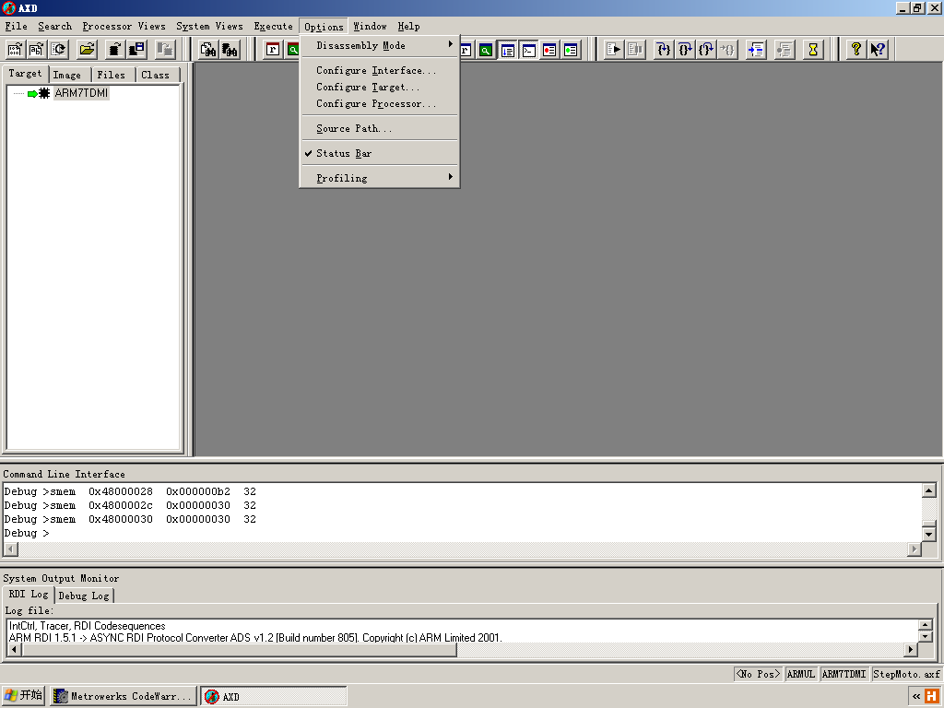Click the AXD taskbar button
Viewport: 944px width, 708px height.
click(x=273, y=697)
